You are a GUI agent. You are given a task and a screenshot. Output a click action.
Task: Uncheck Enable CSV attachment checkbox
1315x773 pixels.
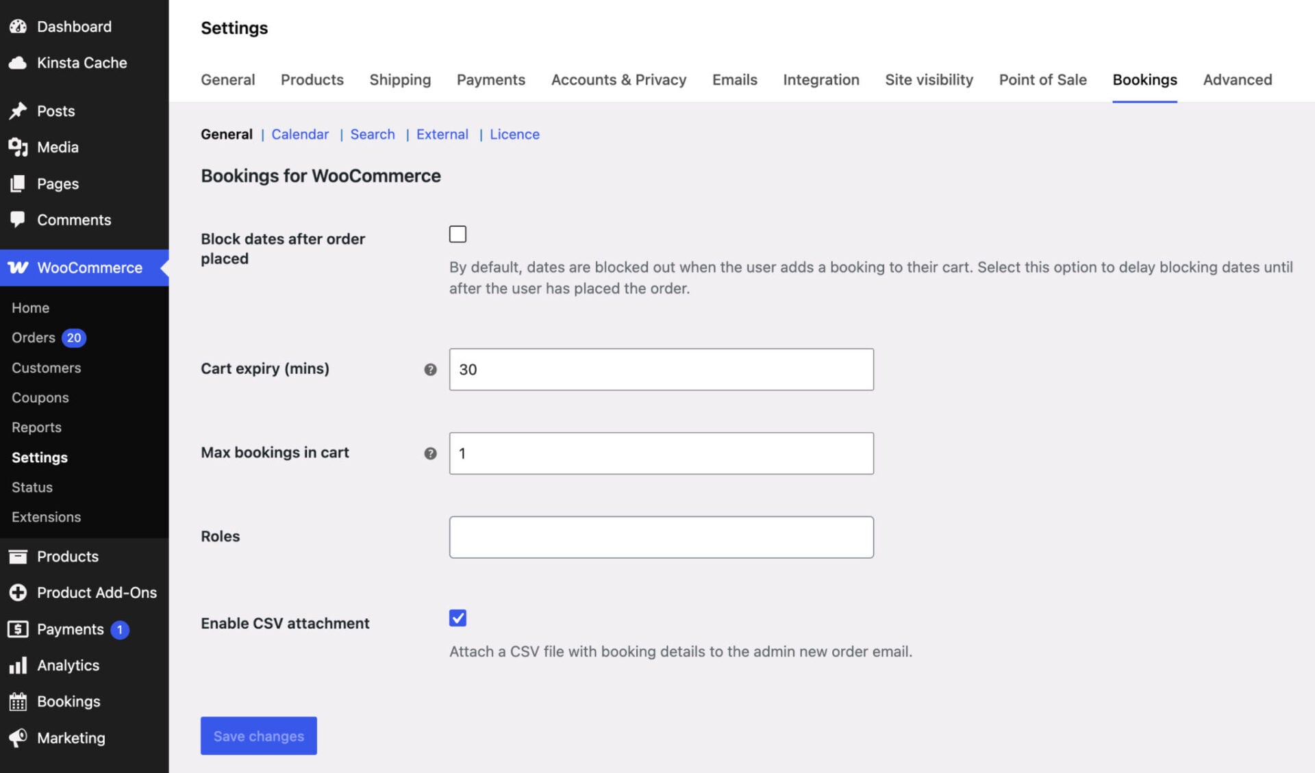(x=458, y=618)
